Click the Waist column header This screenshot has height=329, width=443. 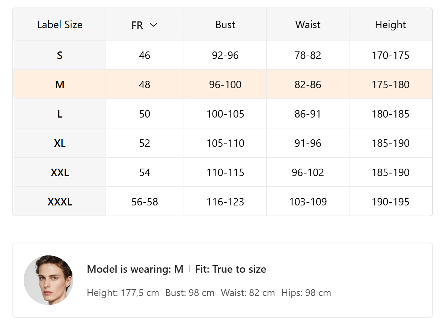click(308, 25)
